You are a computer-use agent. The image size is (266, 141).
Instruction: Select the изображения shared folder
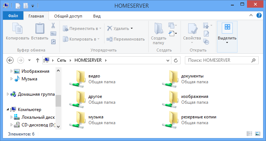click(185, 99)
